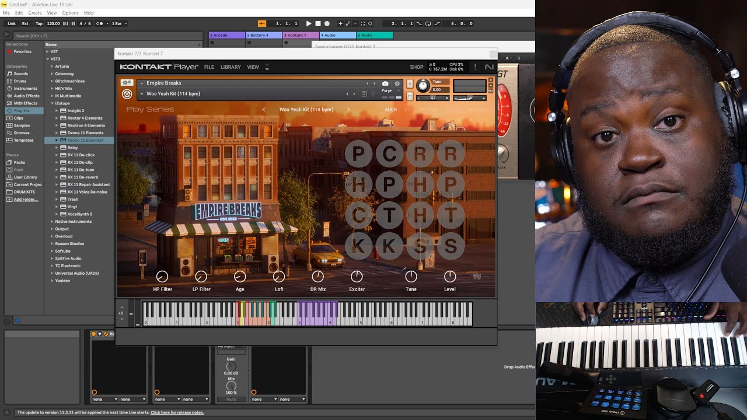Click the pan slider between L and R
Screen dimensions: 747x420
click(433, 98)
